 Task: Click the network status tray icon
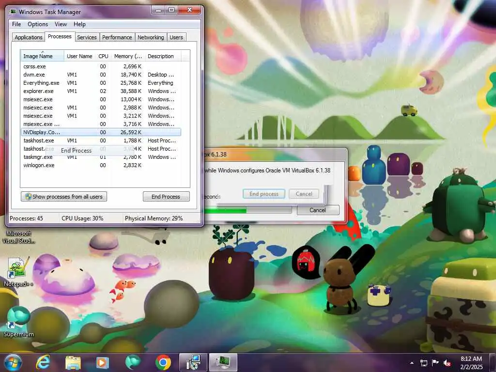tap(423, 363)
